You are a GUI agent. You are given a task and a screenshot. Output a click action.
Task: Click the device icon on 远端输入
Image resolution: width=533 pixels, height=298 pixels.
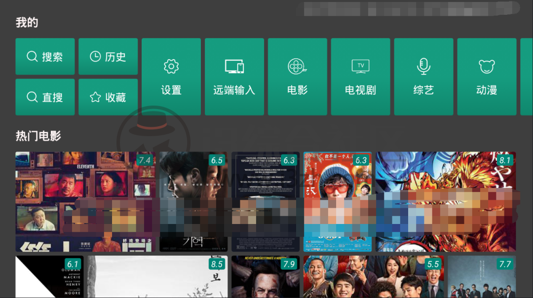[234, 66]
